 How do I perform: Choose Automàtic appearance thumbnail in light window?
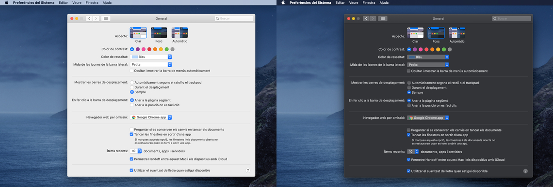[179, 33]
